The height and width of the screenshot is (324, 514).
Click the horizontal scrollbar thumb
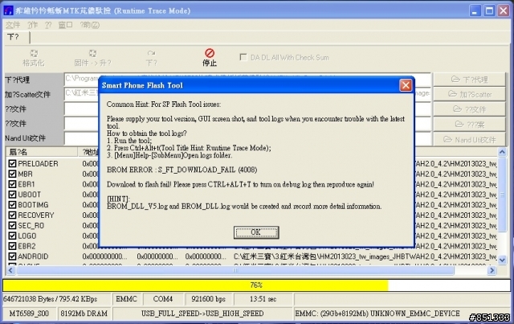[235, 270]
